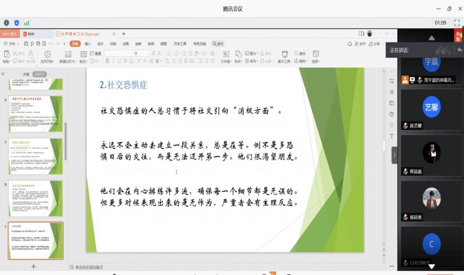The height and width of the screenshot is (275, 464).
Task: Click the 分享 (Share) button
Action: (x=374, y=44)
